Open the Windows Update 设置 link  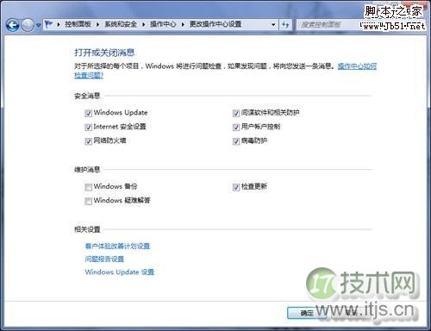pyautogui.click(x=120, y=272)
